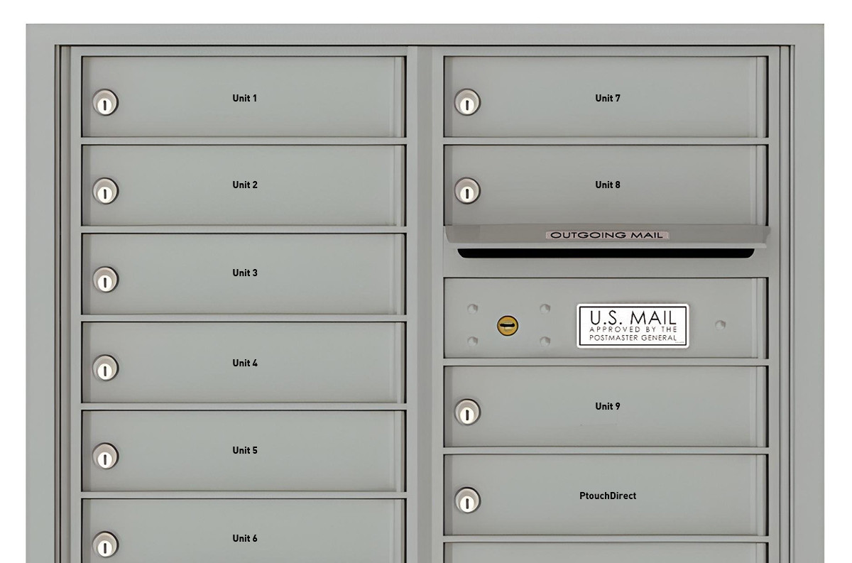Click the keyhole lock on Unit 1
This screenshot has width=852, height=563.
coord(105,104)
